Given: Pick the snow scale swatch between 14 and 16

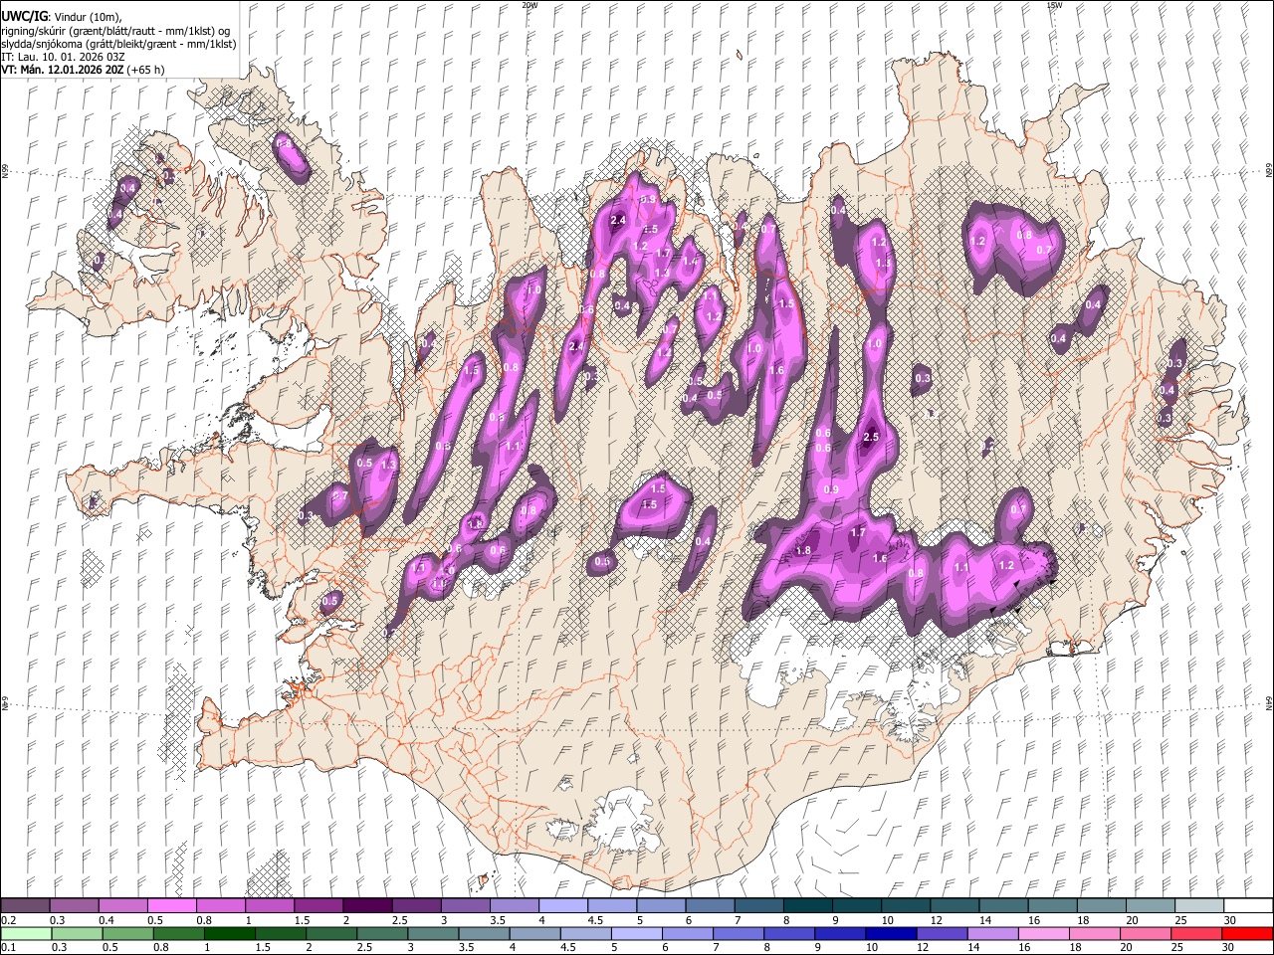Looking at the screenshot, I should point(1003,905).
